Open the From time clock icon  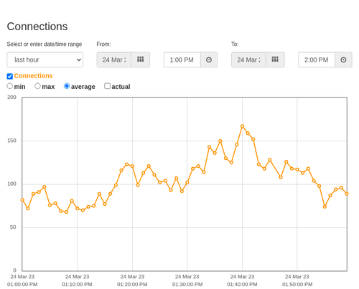tap(209, 60)
